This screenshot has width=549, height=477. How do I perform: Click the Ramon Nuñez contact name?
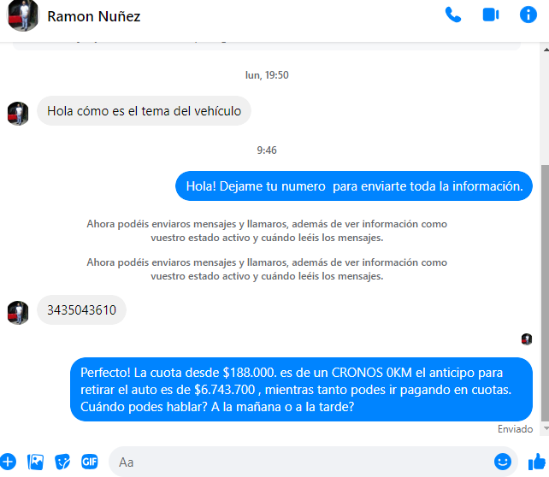94,16
